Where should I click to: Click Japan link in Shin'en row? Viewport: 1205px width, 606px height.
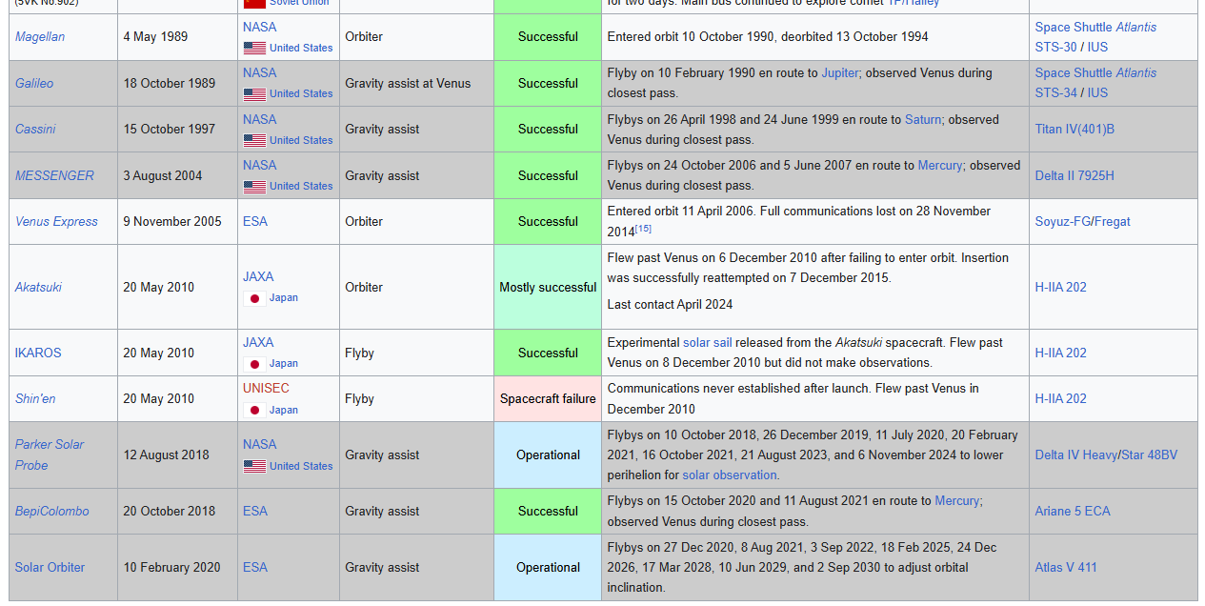click(284, 410)
